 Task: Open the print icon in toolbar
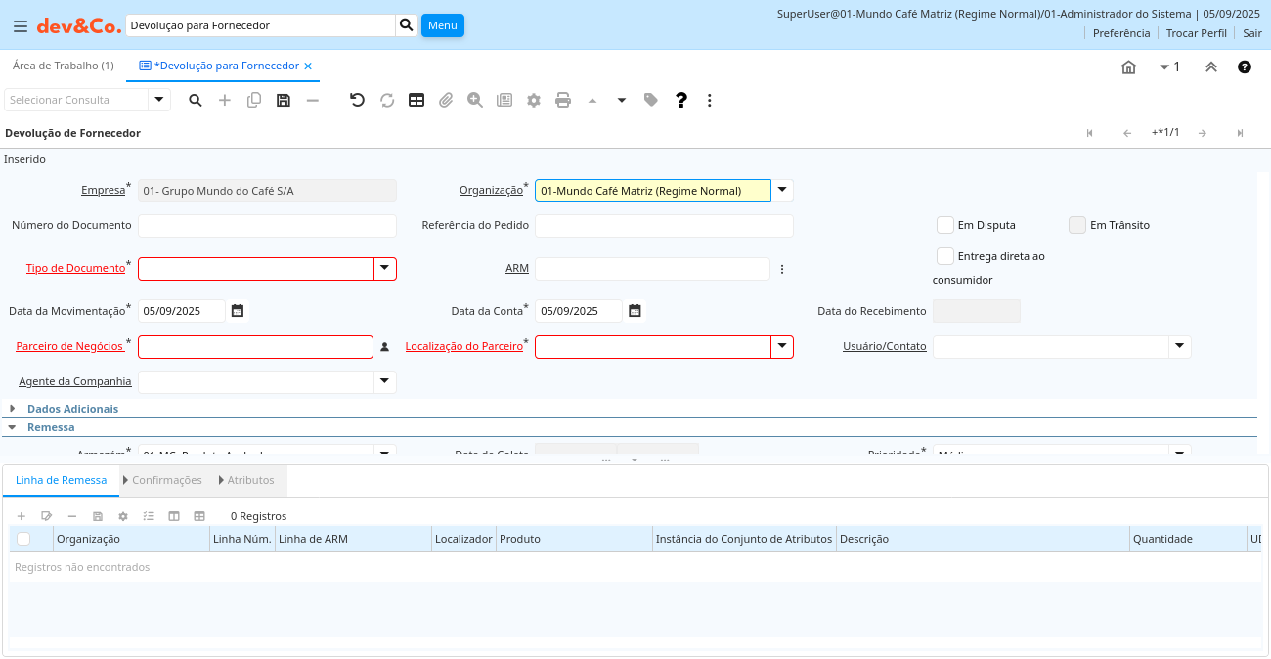(563, 100)
